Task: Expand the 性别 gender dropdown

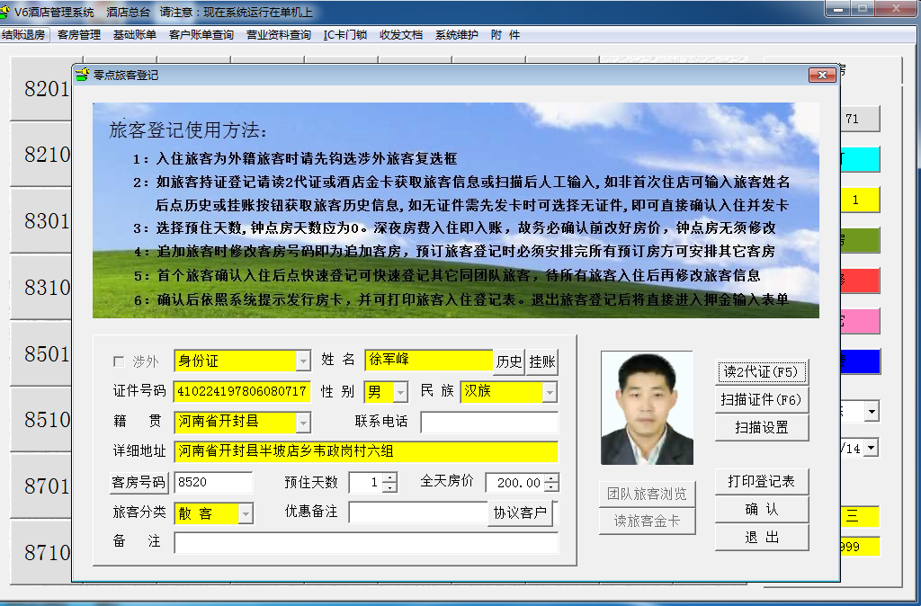Action: tap(399, 392)
